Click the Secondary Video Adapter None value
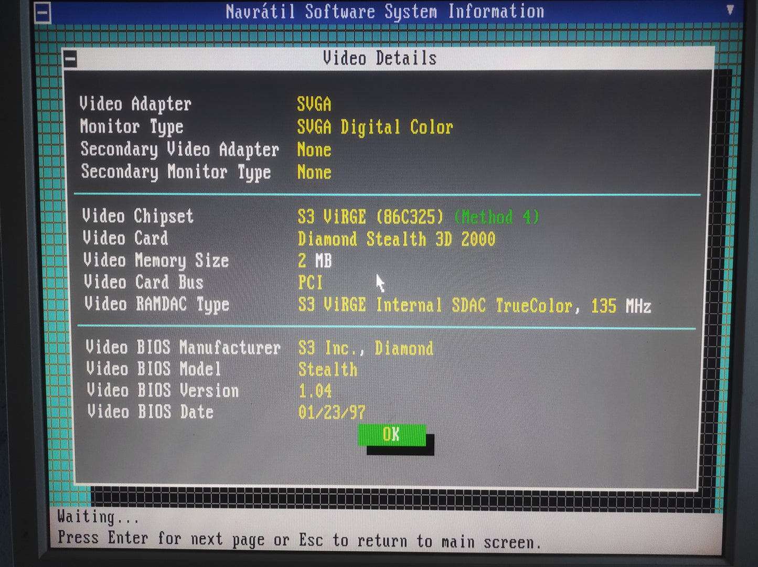 (314, 150)
